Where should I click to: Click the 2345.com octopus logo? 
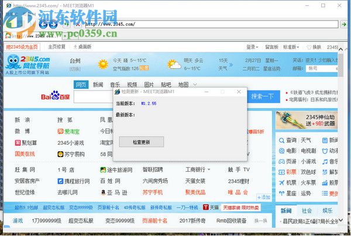pyautogui.click(x=27, y=64)
